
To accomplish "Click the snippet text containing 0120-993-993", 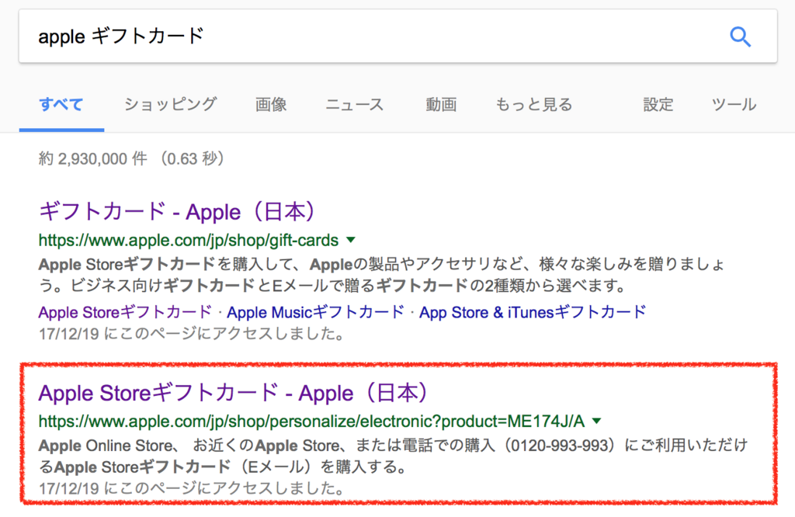I will tap(394, 456).
